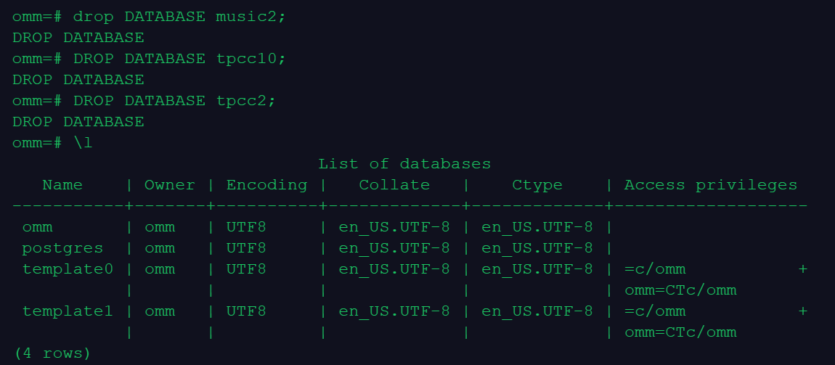Click the 'Owner' column header

coord(169,185)
